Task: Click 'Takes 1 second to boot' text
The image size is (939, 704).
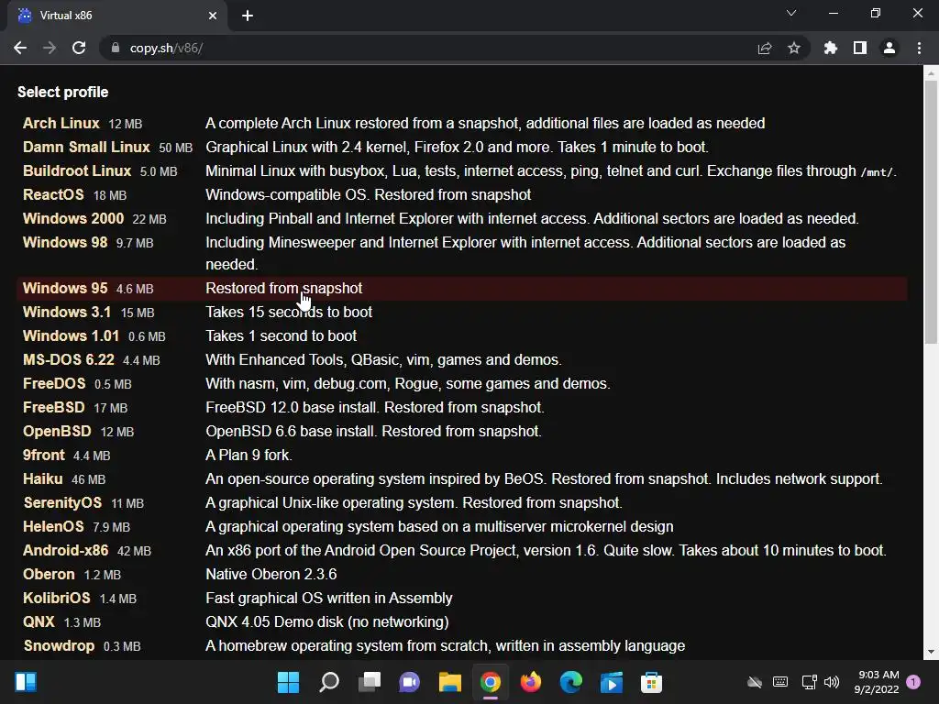Action: [282, 336]
